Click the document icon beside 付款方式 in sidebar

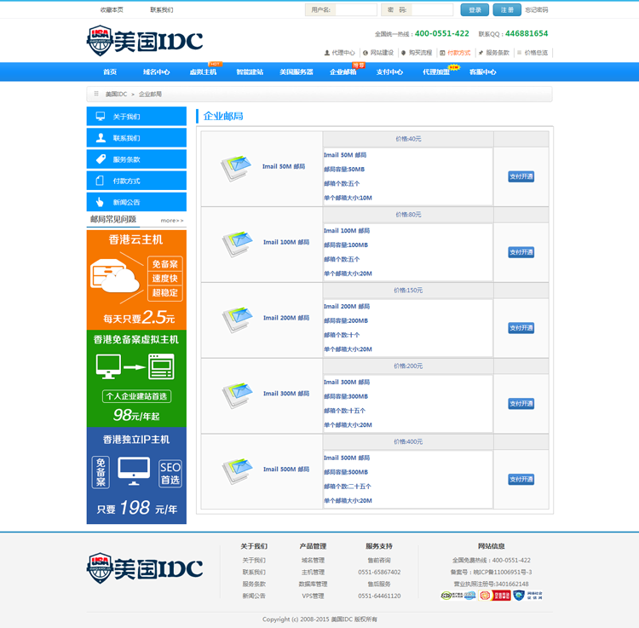click(100, 181)
